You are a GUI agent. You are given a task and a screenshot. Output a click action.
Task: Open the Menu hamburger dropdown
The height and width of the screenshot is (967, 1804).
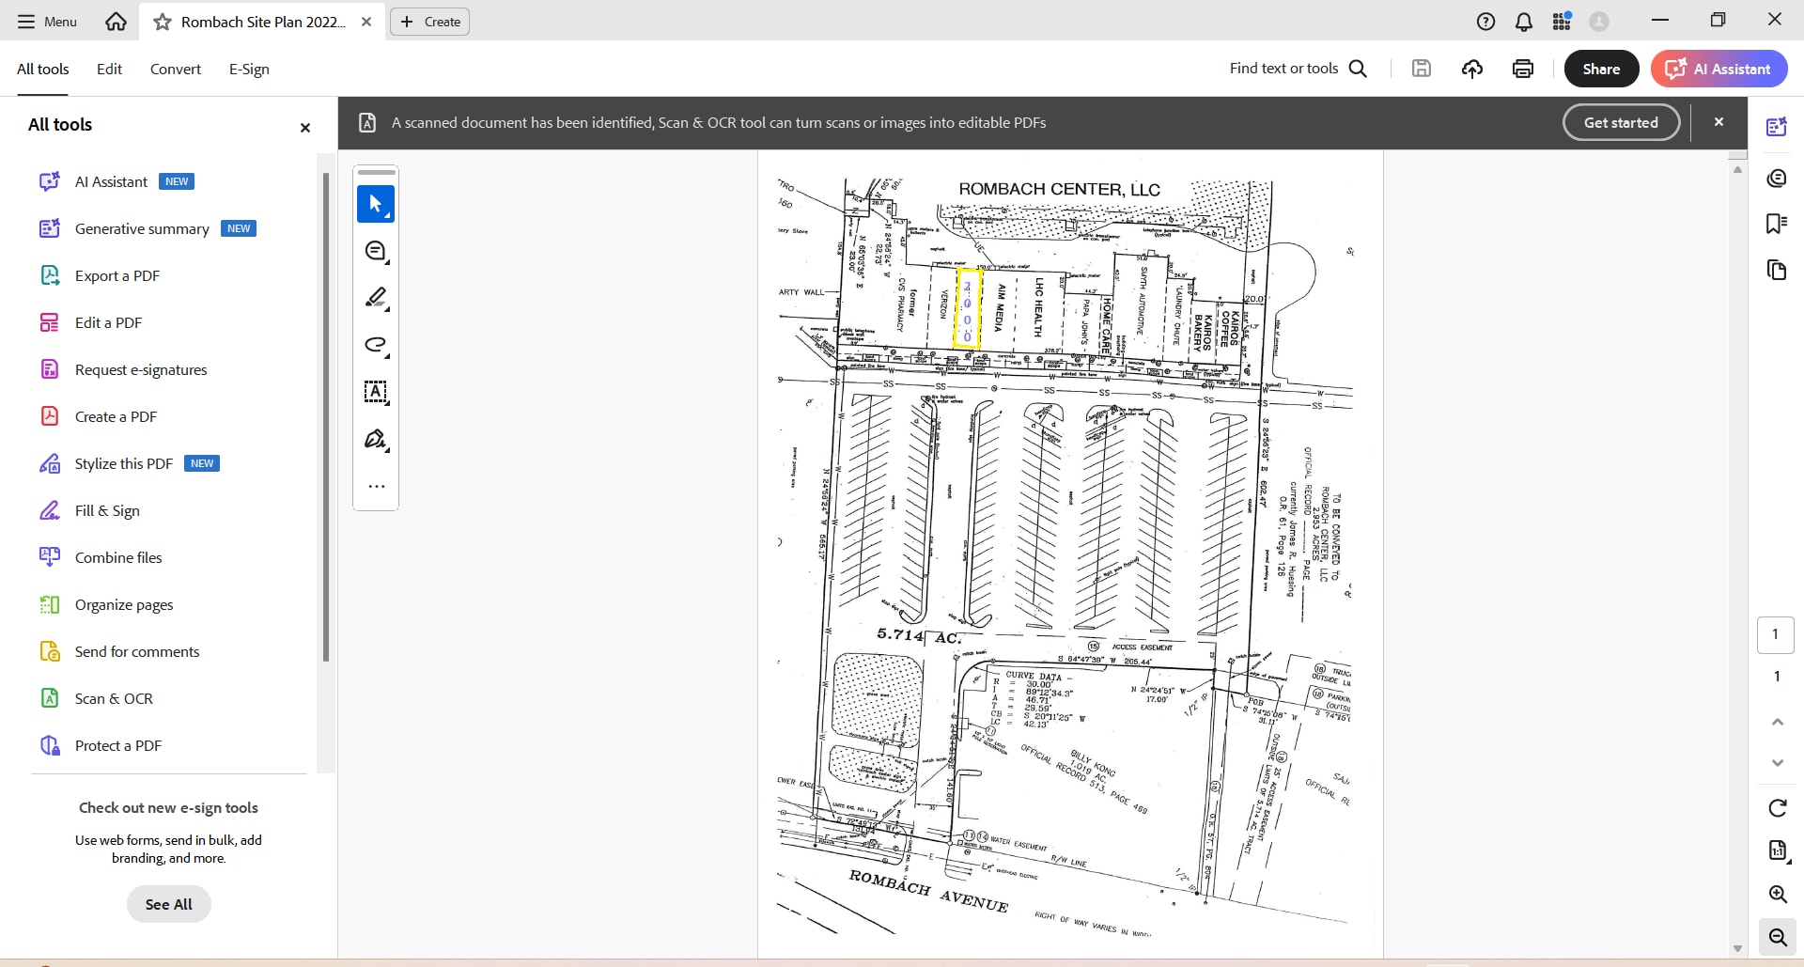point(47,22)
